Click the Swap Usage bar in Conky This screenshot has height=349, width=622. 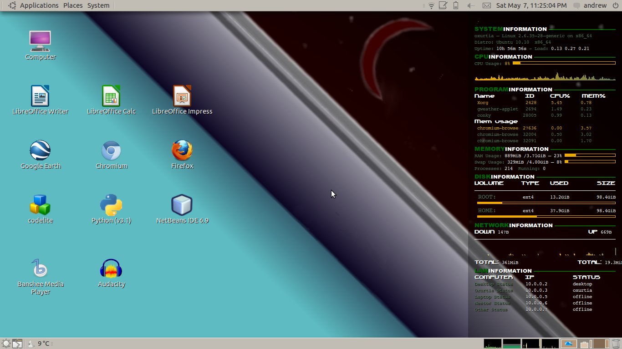[590, 162]
